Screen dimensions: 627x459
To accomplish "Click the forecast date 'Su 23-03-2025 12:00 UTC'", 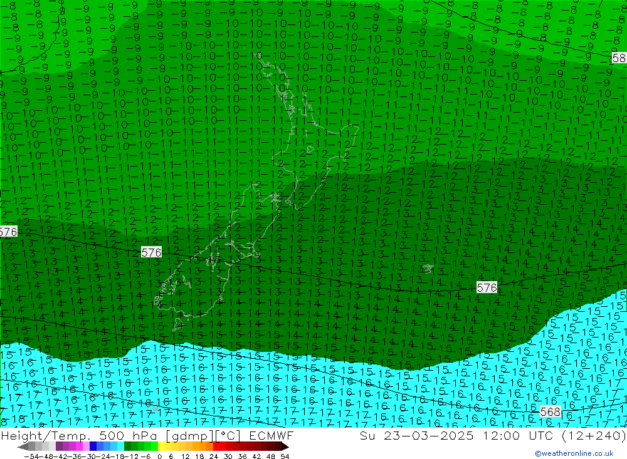I will coord(458,435).
